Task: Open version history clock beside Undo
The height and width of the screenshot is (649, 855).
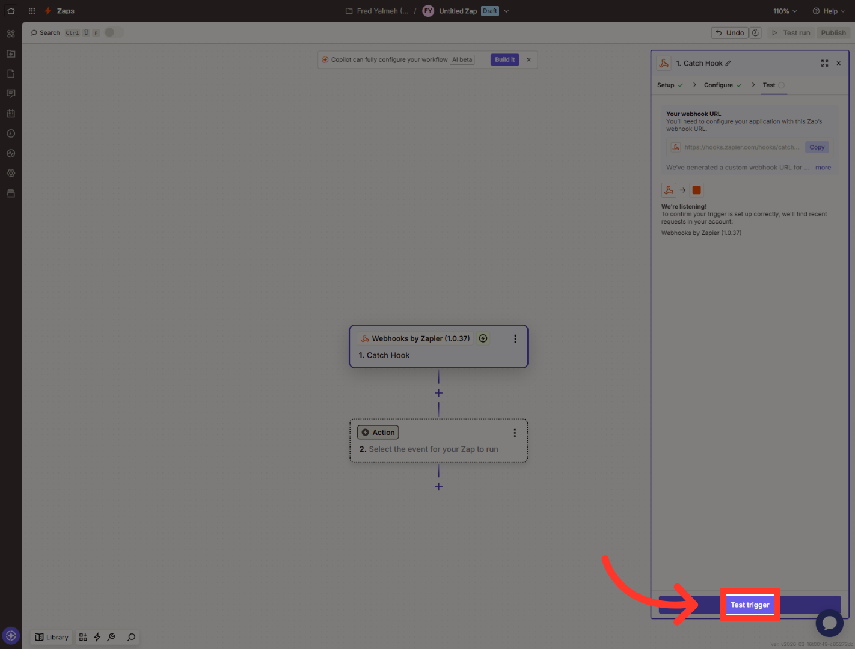Action: pos(756,33)
